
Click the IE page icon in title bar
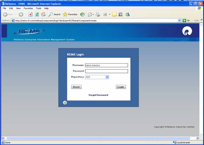pyautogui.click(x=3, y=4)
